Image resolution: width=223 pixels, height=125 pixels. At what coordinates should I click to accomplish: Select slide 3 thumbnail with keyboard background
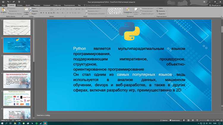click(17, 63)
